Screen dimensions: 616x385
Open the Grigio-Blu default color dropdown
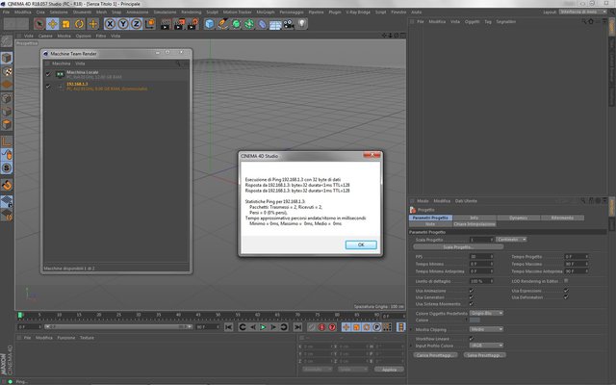tap(486, 313)
